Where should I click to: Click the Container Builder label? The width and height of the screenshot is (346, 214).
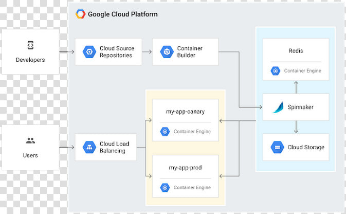[190, 51]
